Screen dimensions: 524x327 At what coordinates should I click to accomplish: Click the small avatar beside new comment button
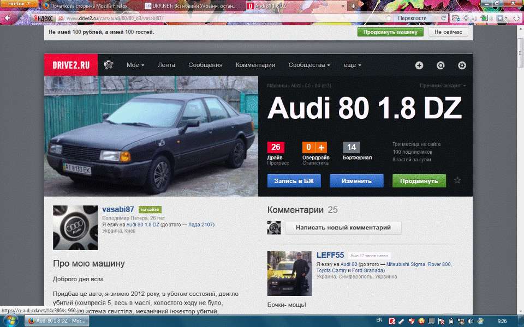coord(274,228)
